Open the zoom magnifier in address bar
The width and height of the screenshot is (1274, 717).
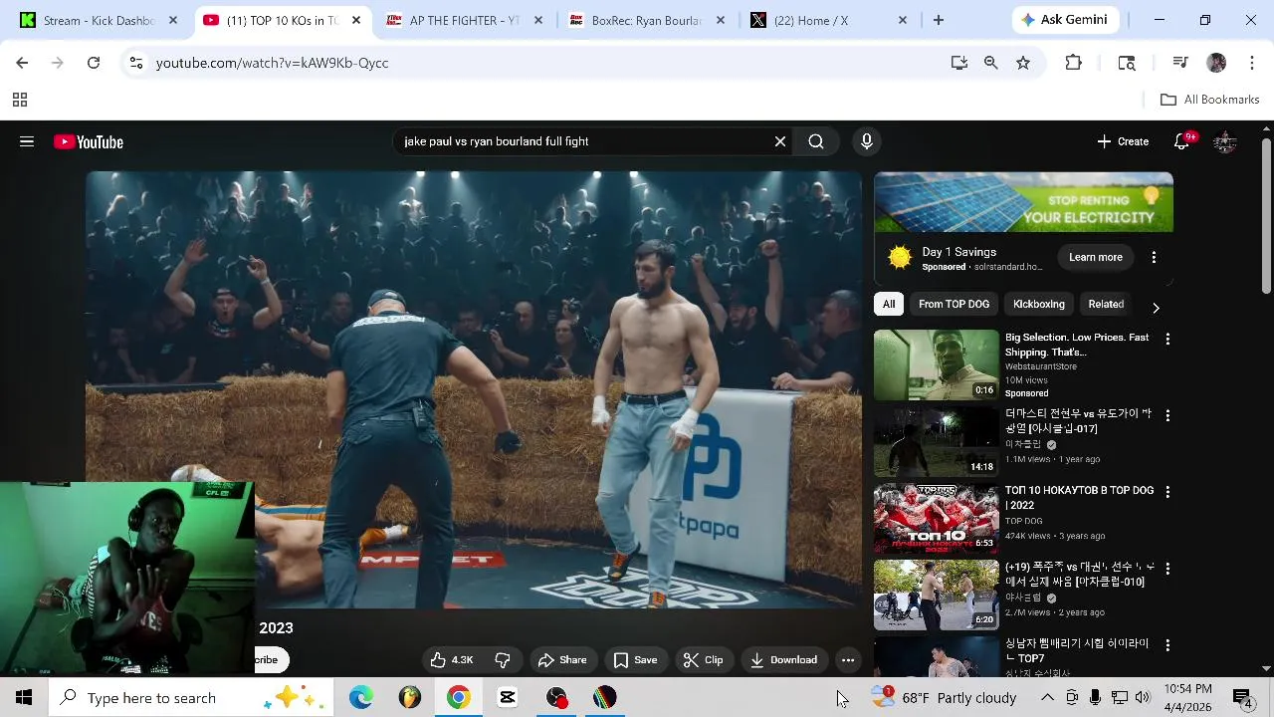(x=991, y=63)
